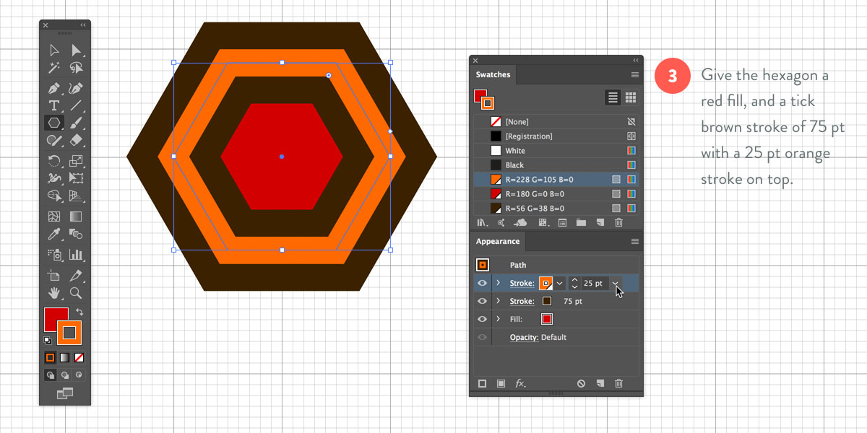The width and height of the screenshot is (867, 433).
Task: Open the Appearance panel flyout menu
Action: tap(635, 242)
